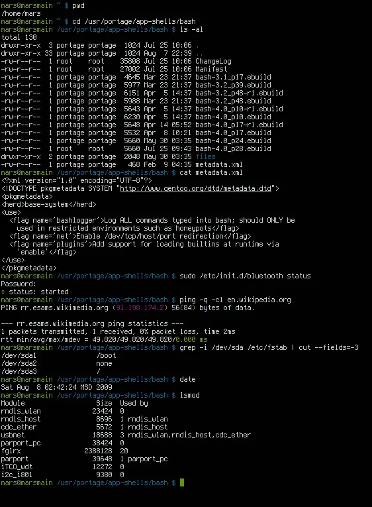The image size is (372, 507).
Task: Click the 'Password:' prompt line
Action: [19, 284]
